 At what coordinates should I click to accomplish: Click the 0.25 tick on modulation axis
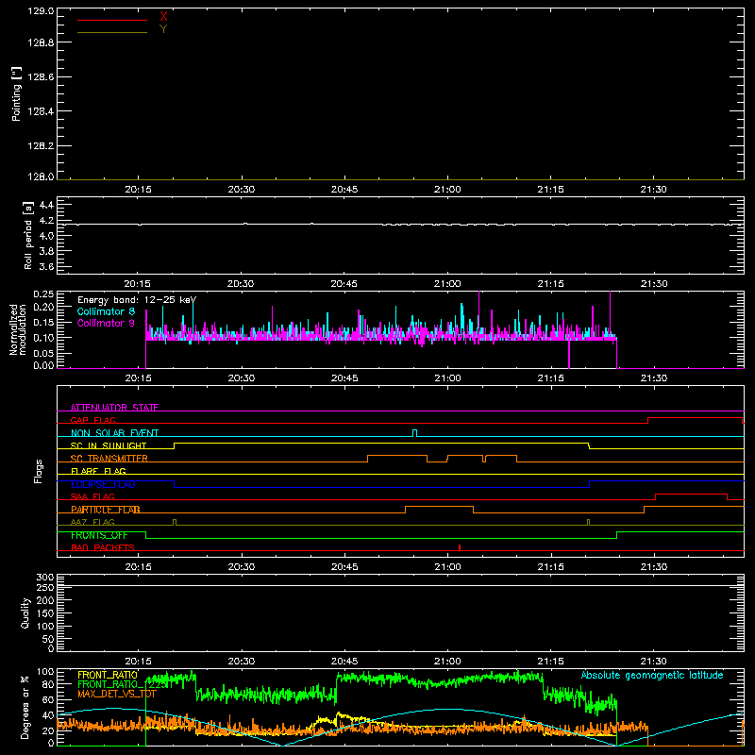click(43, 294)
